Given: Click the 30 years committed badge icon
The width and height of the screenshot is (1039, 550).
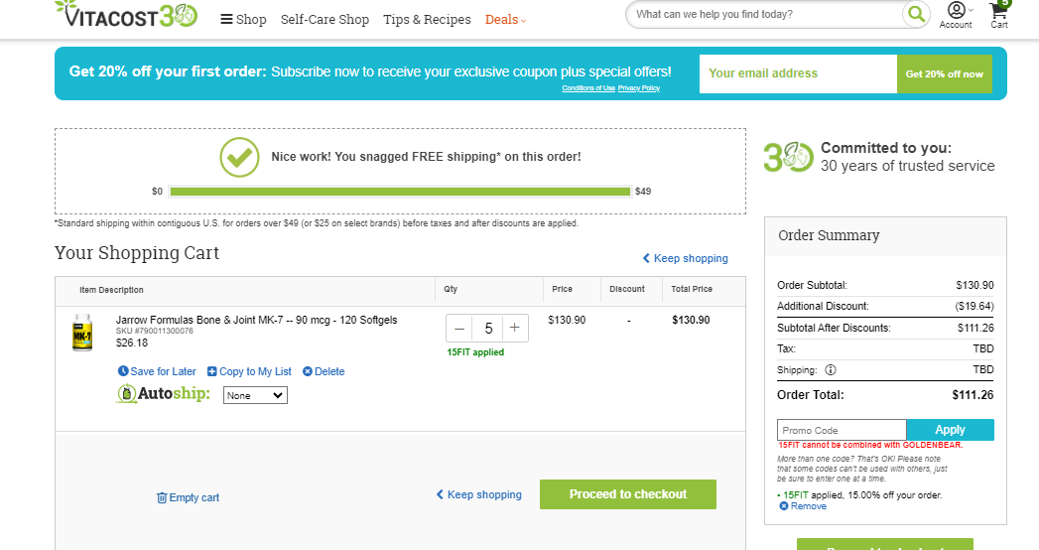Looking at the screenshot, I should point(788,157).
